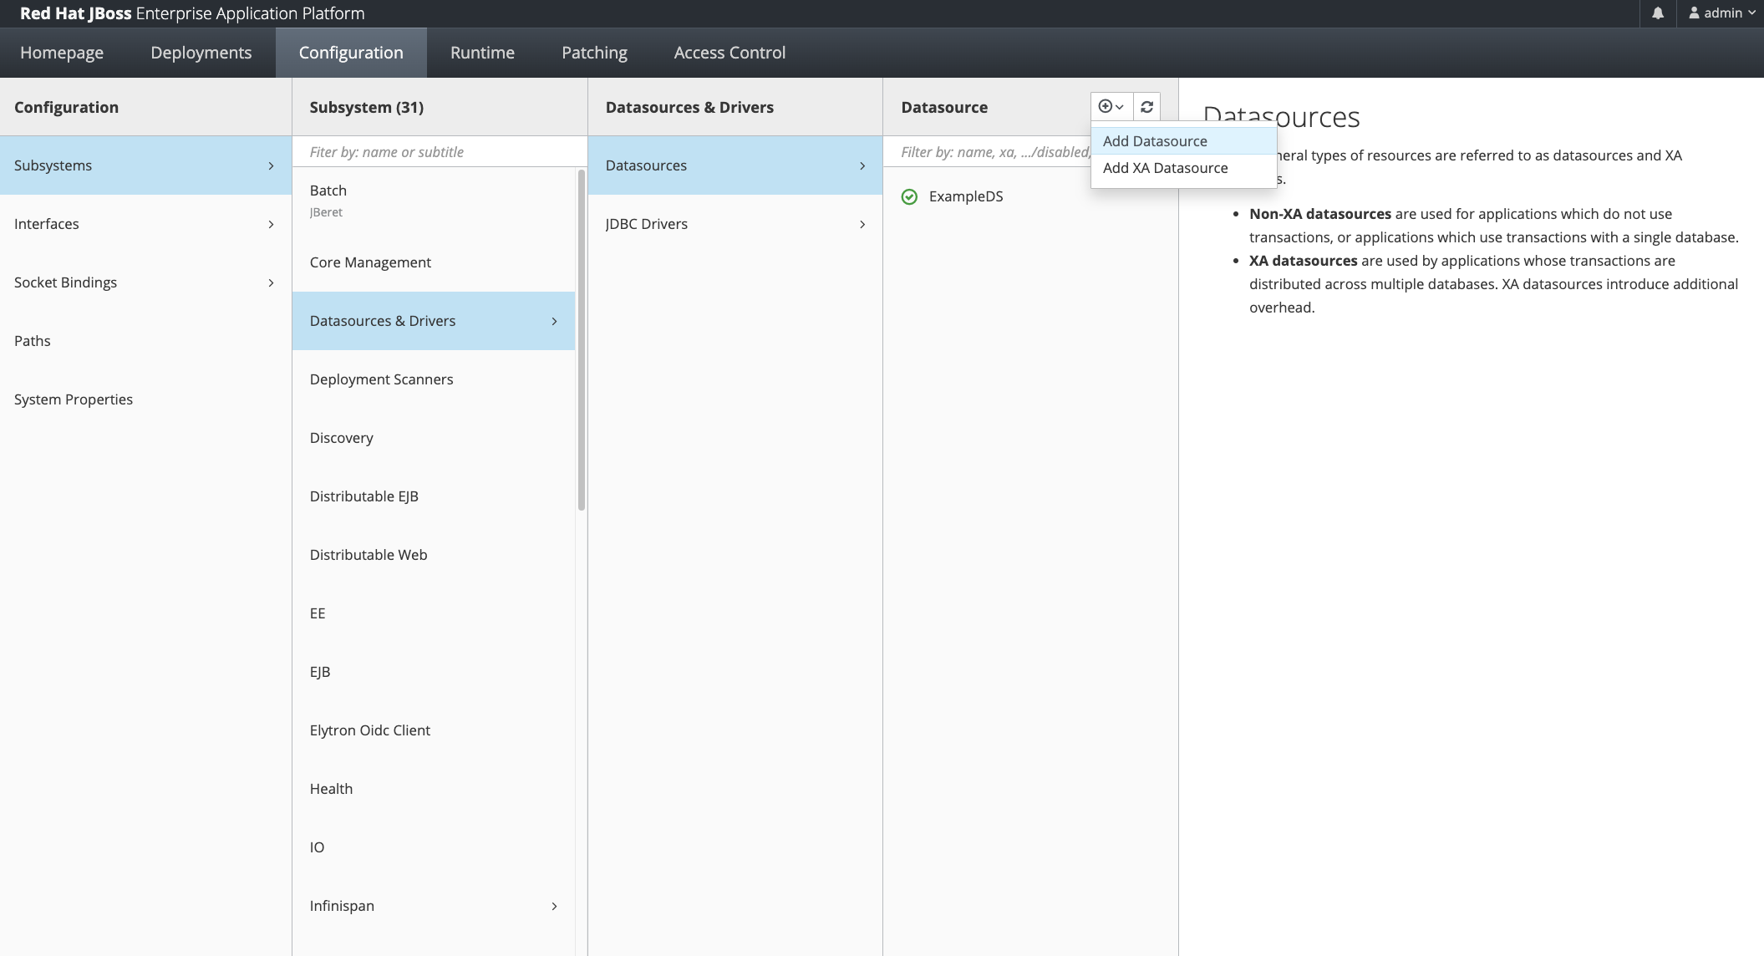Screen dimensions: 1764x956
Task: Choose Add XA Datasource menu entry
Action: (1165, 168)
